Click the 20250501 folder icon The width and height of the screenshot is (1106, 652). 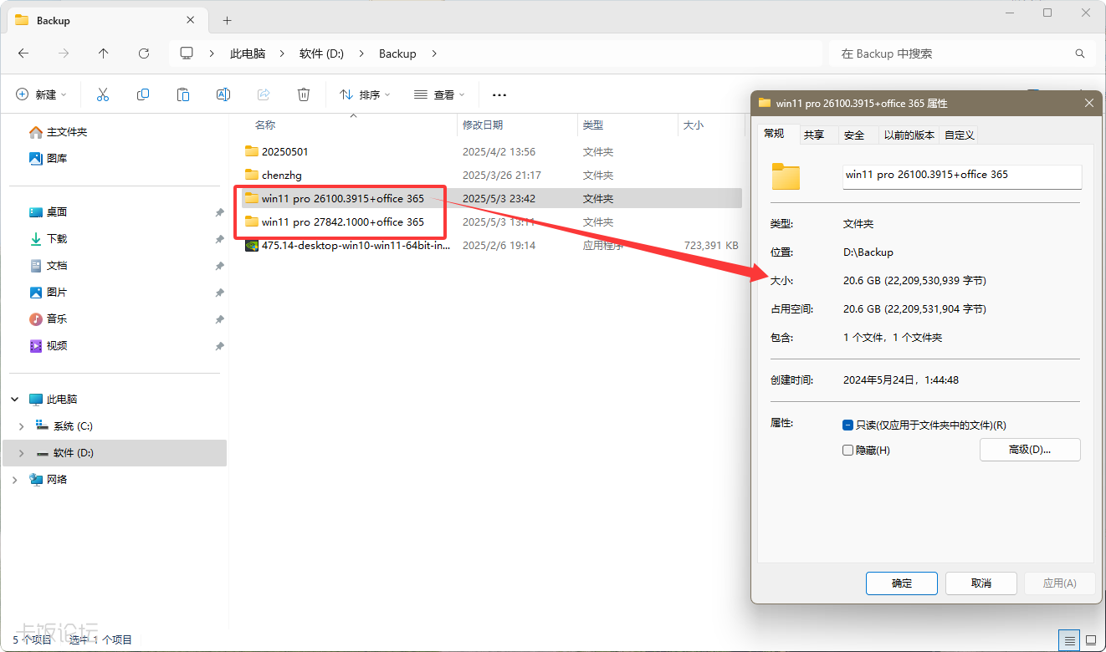click(x=251, y=151)
